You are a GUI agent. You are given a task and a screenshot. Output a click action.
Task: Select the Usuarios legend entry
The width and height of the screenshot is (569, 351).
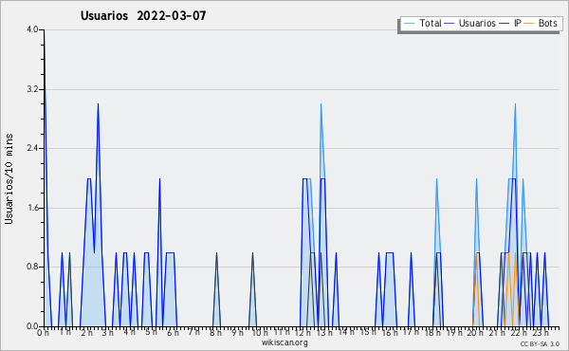click(470, 23)
